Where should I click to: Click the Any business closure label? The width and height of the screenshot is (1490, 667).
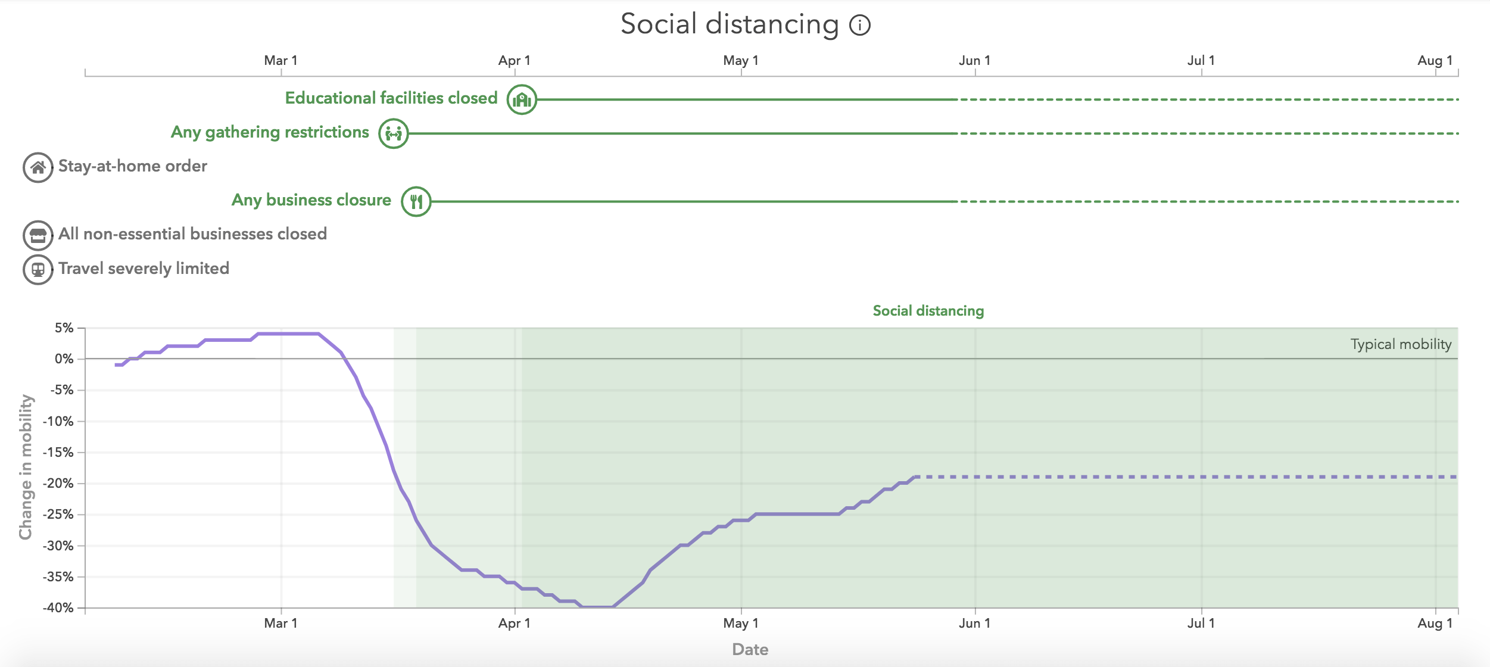(x=311, y=200)
